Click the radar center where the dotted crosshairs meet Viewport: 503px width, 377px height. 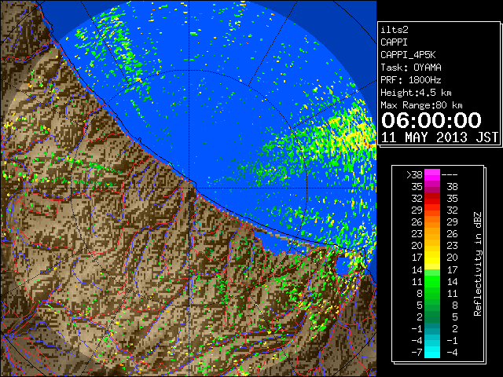tap(189, 188)
